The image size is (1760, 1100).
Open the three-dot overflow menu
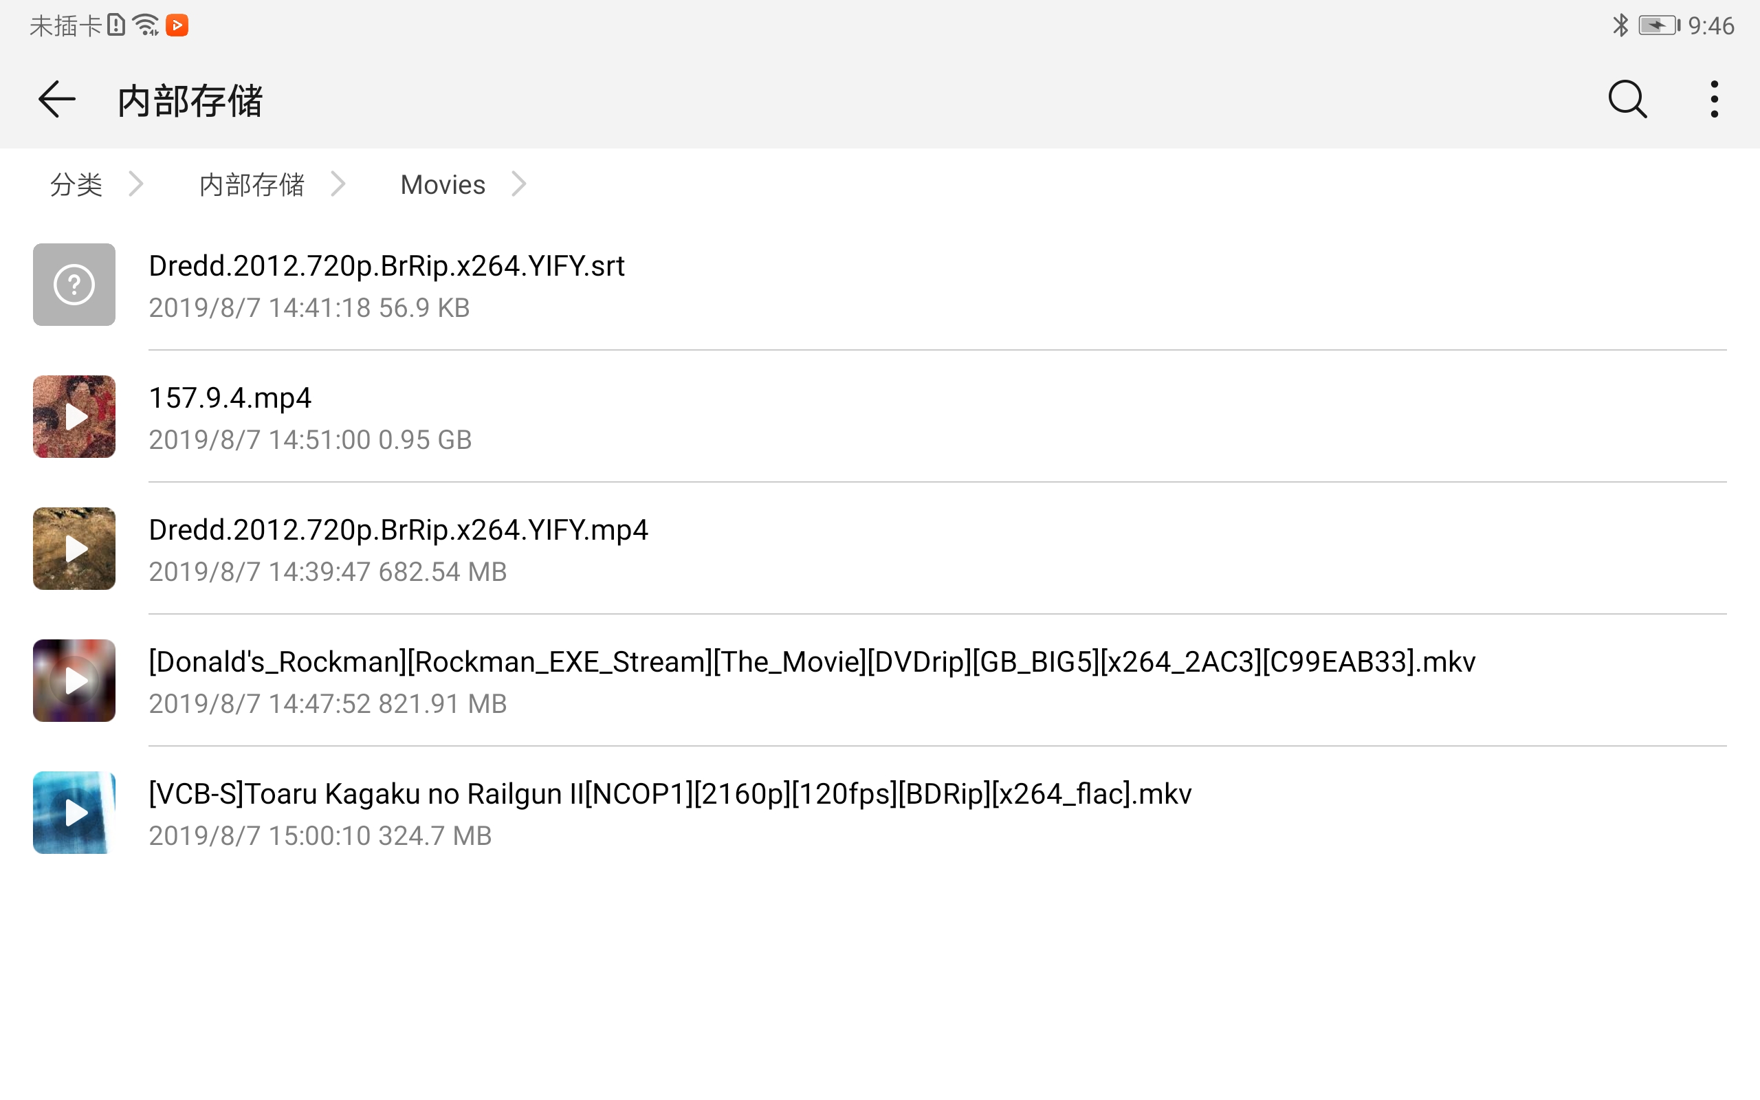1714,99
